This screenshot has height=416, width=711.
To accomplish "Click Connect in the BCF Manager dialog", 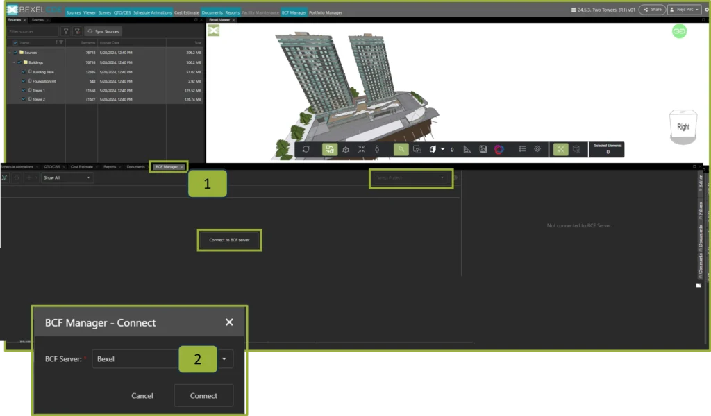I will click(x=203, y=396).
